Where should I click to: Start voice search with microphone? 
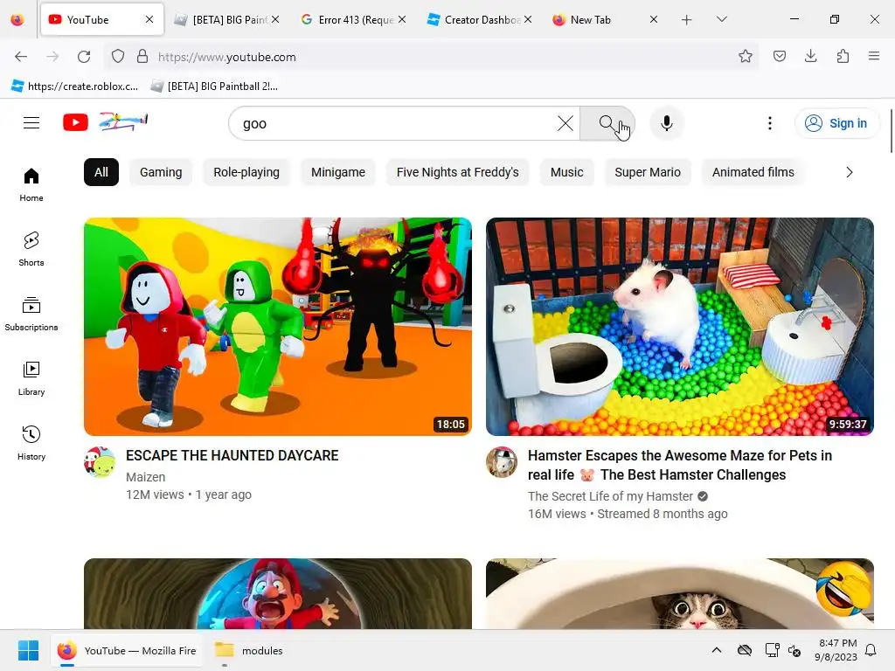[666, 123]
